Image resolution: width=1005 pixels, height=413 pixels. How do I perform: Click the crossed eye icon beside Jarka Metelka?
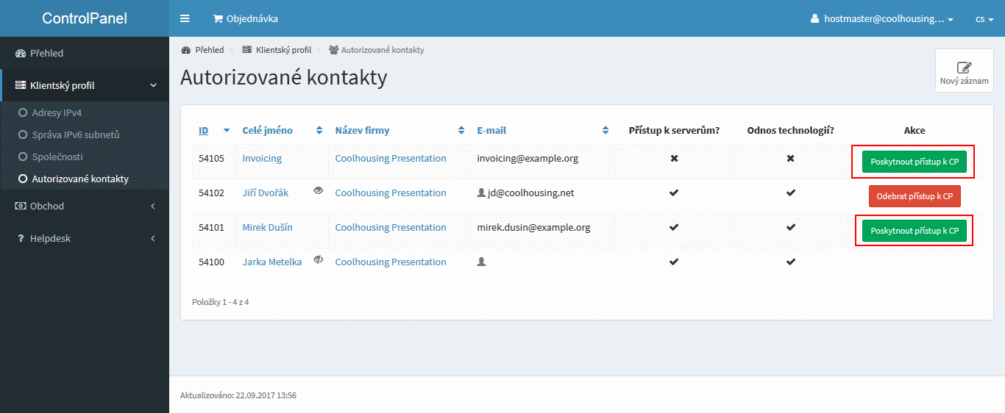point(319,259)
